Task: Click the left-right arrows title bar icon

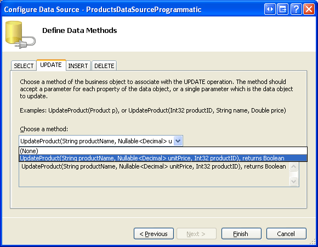Action: 270,9
